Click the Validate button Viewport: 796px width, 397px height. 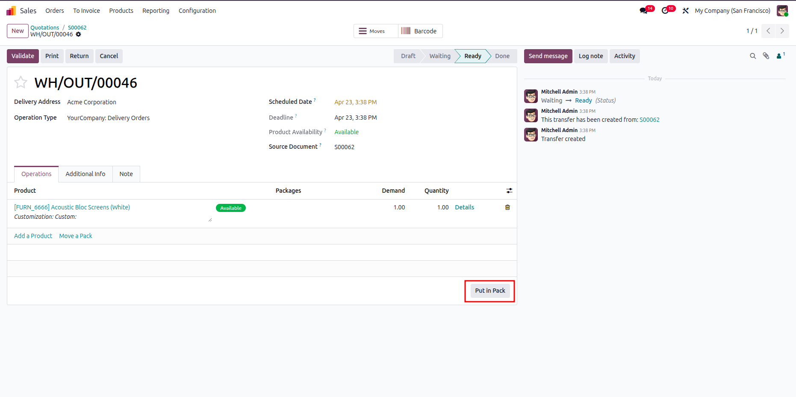(23, 56)
